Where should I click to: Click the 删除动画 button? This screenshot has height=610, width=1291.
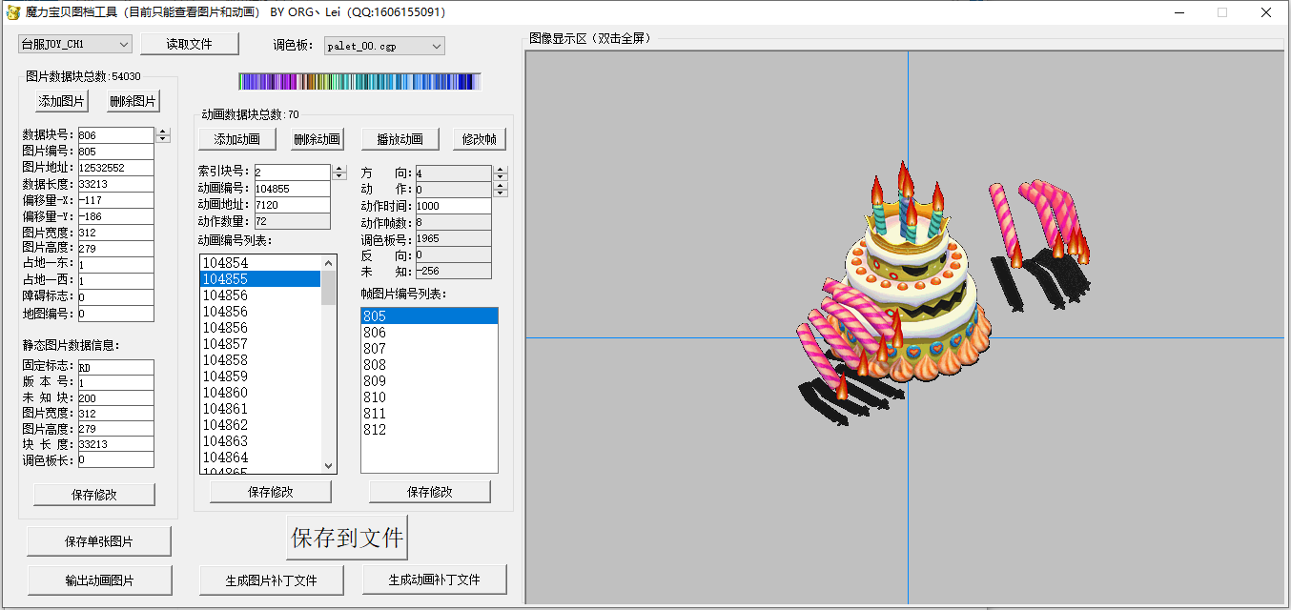point(317,139)
